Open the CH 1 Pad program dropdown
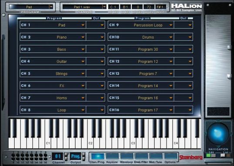 83,25
